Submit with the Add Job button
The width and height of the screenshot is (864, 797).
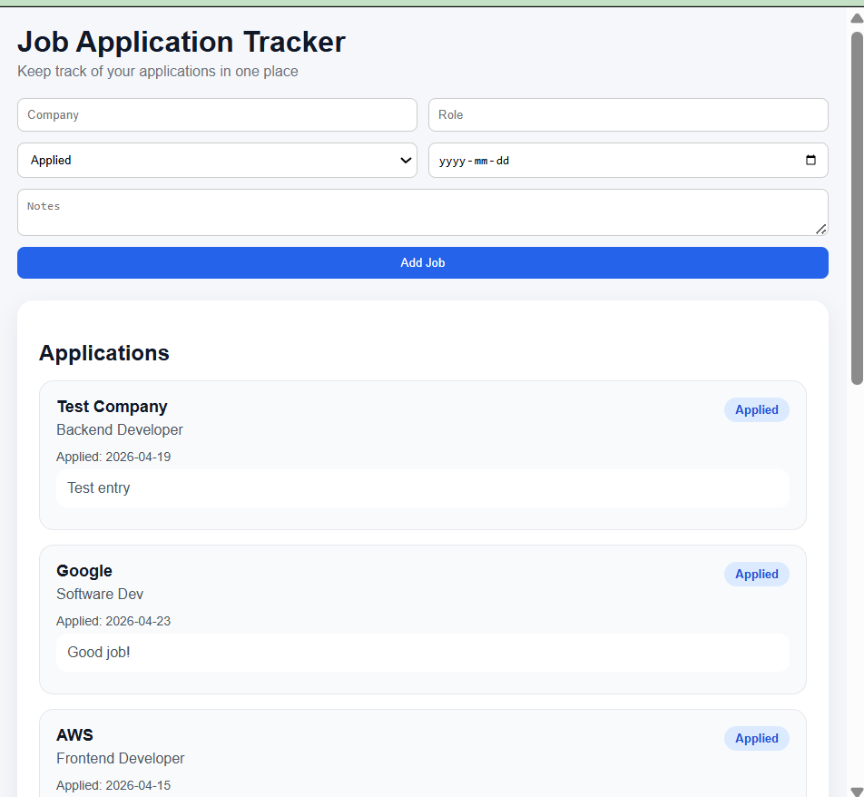(x=423, y=263)
